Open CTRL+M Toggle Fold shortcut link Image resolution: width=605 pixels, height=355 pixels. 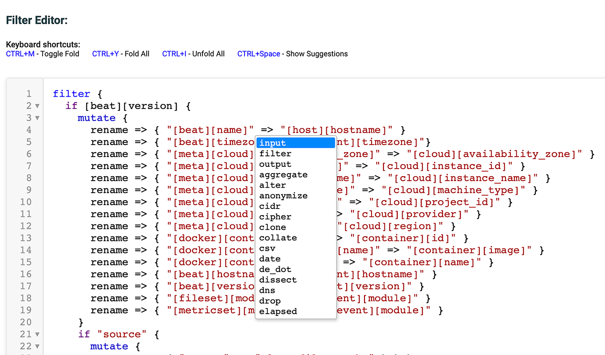click(x=20, y=54)
